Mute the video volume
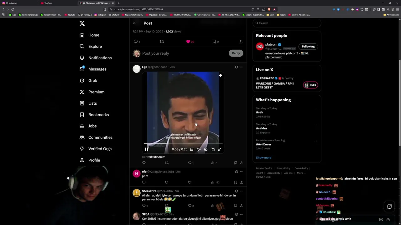 (199, 149)
